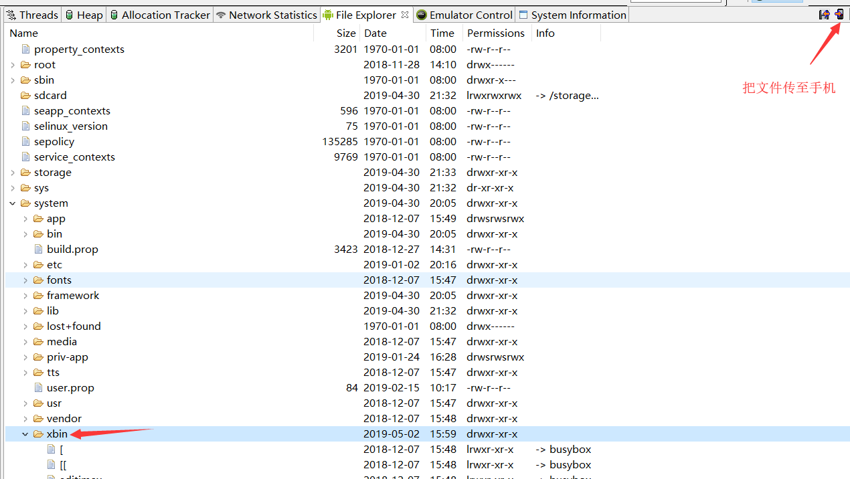Collapse the system folder in the tree
The height and width of the screenshot is (479, 850).
(12, 203)
